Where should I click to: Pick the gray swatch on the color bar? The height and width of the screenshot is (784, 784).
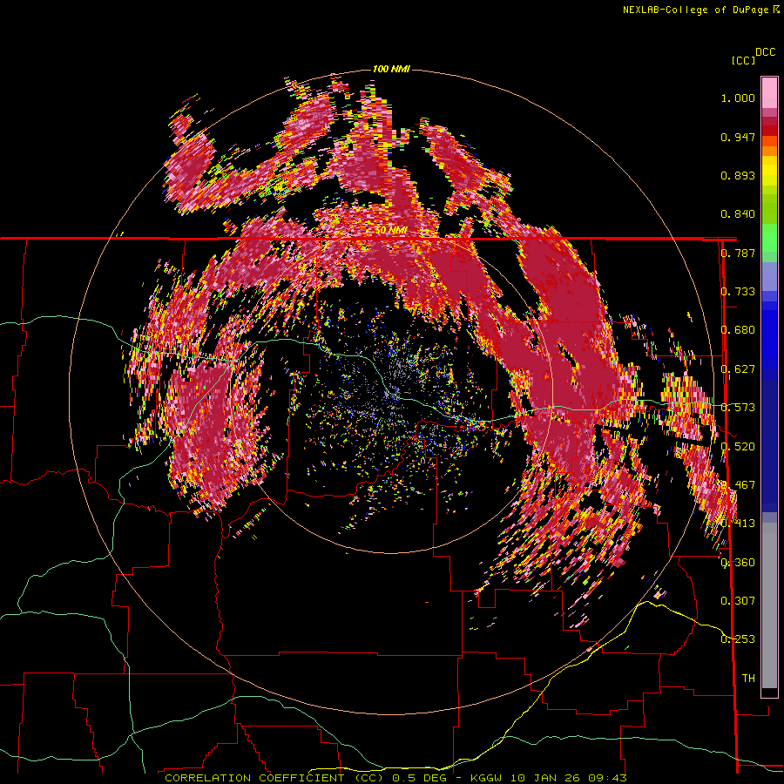coord(769,605)
